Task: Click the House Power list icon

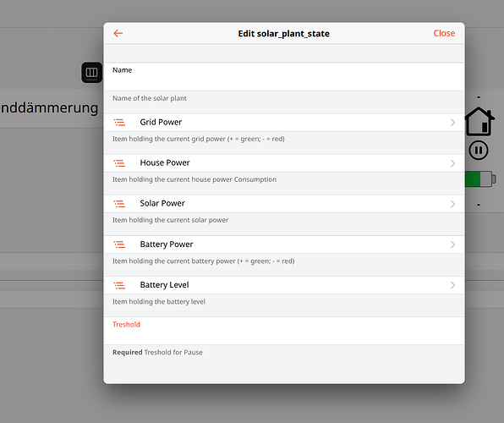Action: tap(119, 163)
